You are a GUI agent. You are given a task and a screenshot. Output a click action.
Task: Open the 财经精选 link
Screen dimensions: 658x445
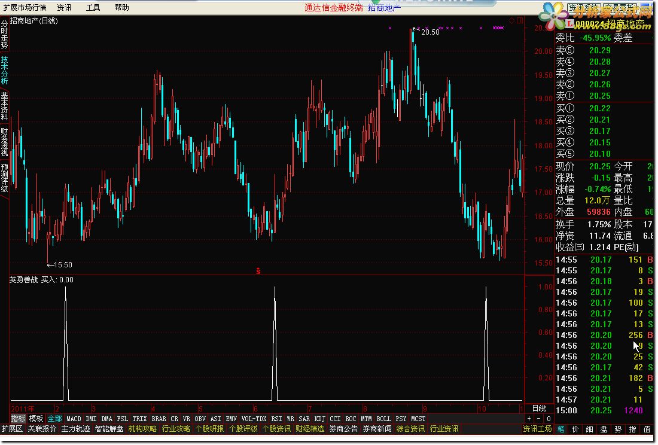click(x=310, y=429)
